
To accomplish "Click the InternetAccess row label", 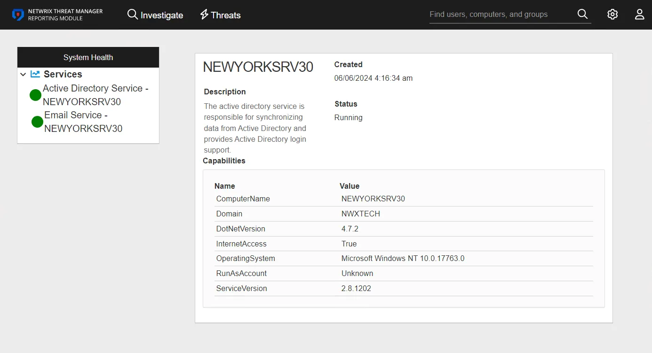I will [241, 244].
